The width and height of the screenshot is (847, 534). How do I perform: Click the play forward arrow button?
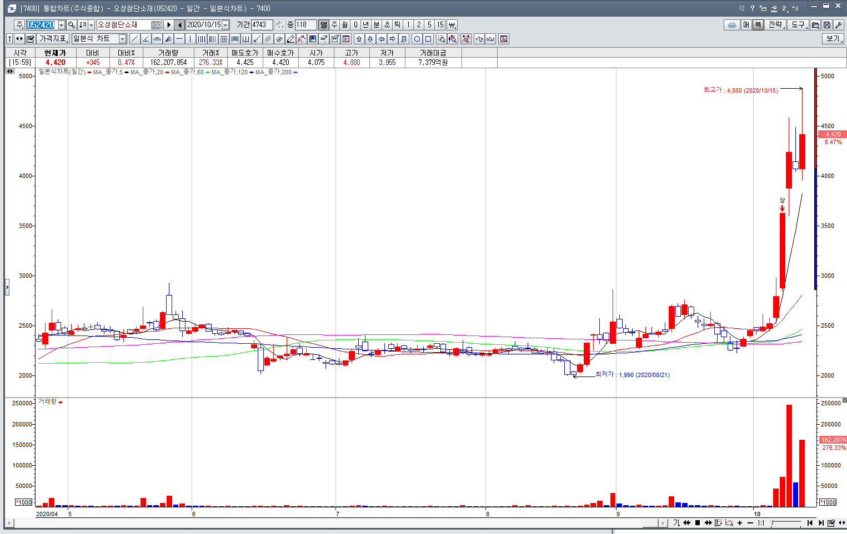click(x=169, y=25)
